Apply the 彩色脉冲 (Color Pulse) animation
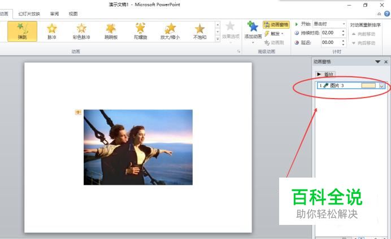 (x=81, y=31)
